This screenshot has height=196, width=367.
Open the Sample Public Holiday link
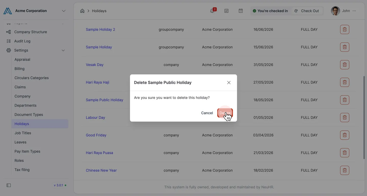click(104, 100)
